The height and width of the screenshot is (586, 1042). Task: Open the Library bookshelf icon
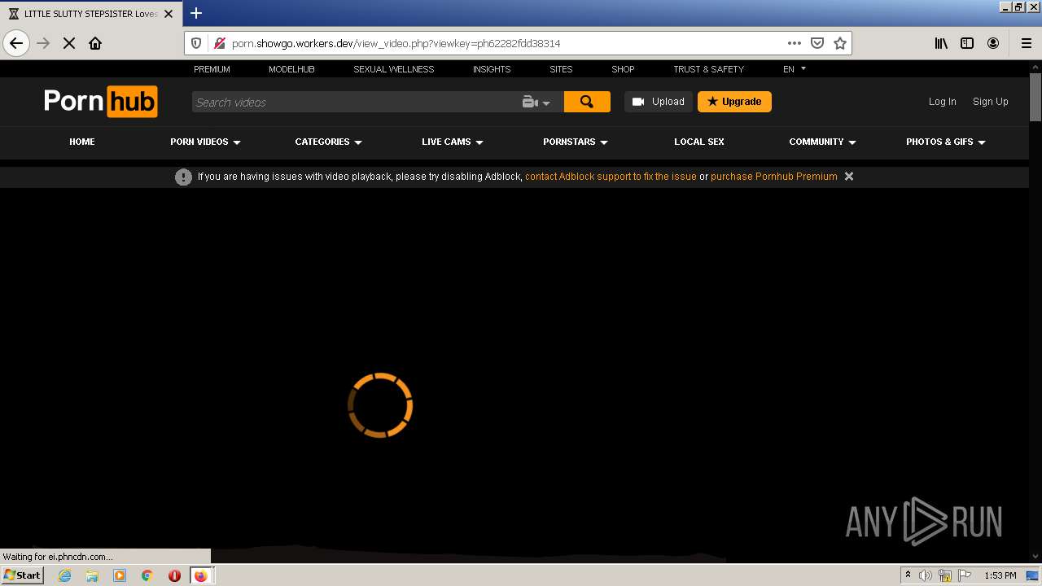coord(941,43)
